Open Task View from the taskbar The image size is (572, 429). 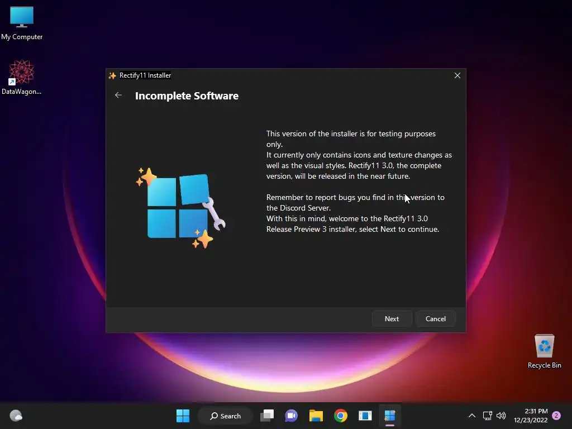(267, 416)
